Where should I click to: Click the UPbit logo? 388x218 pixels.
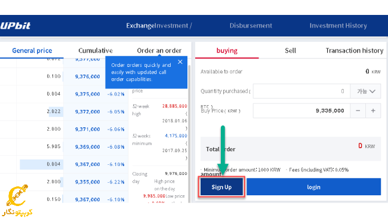(15, 26)
